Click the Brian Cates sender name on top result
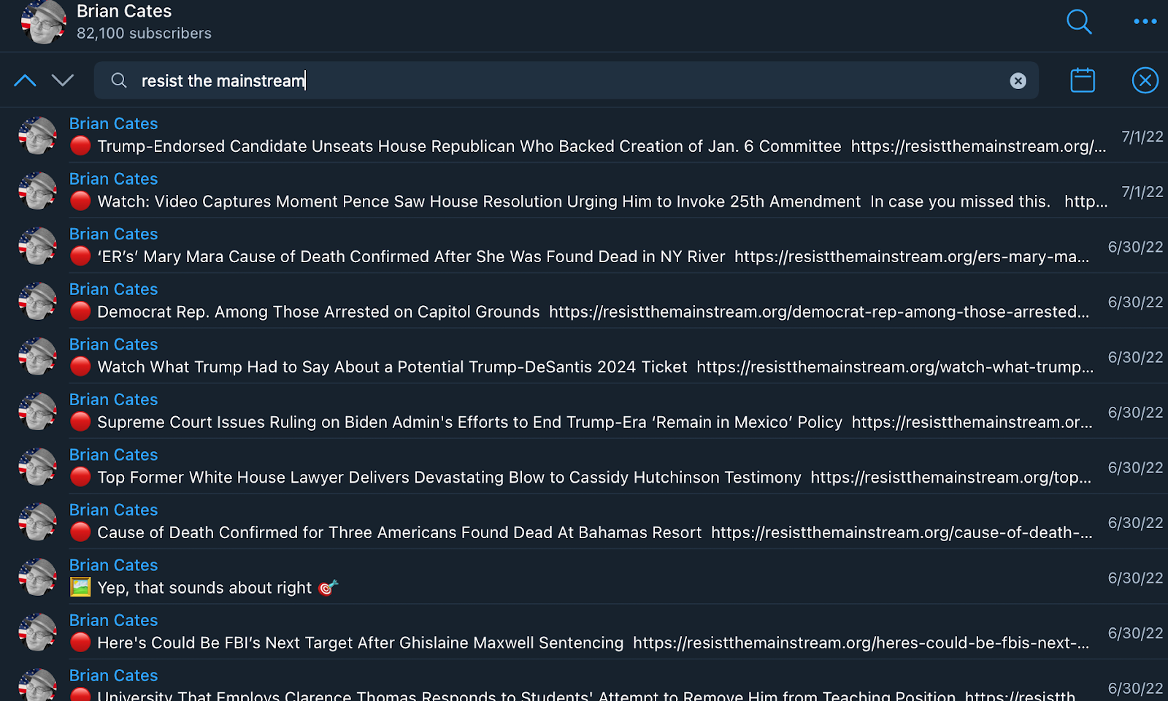The width and height of the screenshot is (1168, 701). 113,123
